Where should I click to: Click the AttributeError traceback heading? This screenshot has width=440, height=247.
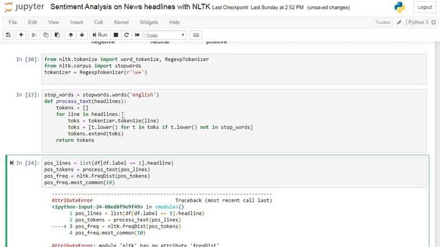coord(72,200)
